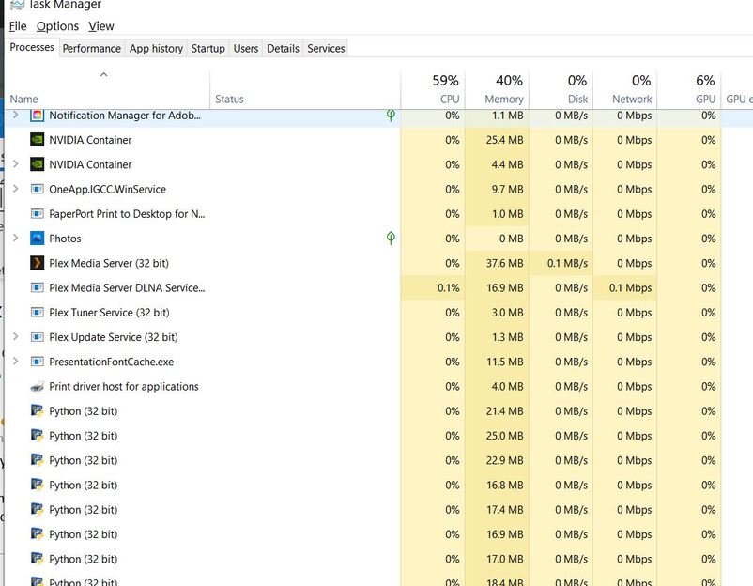The image size is (753, 586).
Task: Click the Plex Media Server DLNA Service icon
Action: coord(37,287)
